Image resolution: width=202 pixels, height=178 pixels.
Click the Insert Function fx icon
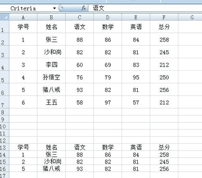tap(84, 8)
